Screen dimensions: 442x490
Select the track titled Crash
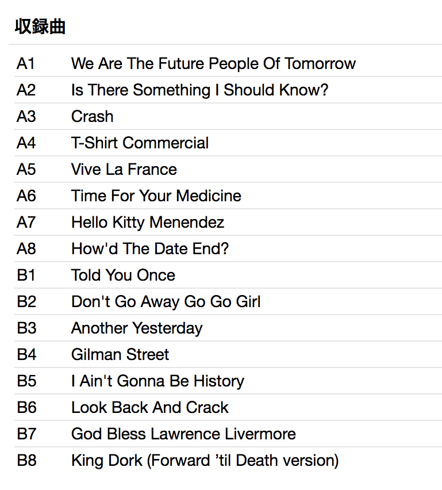pos(92,117)
